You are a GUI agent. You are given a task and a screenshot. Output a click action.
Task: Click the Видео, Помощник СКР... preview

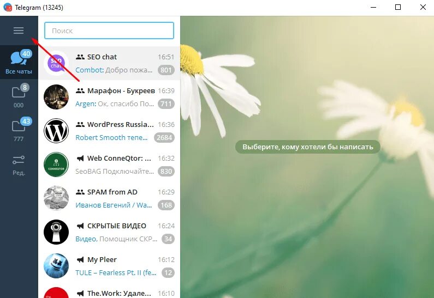pos(116,239)
